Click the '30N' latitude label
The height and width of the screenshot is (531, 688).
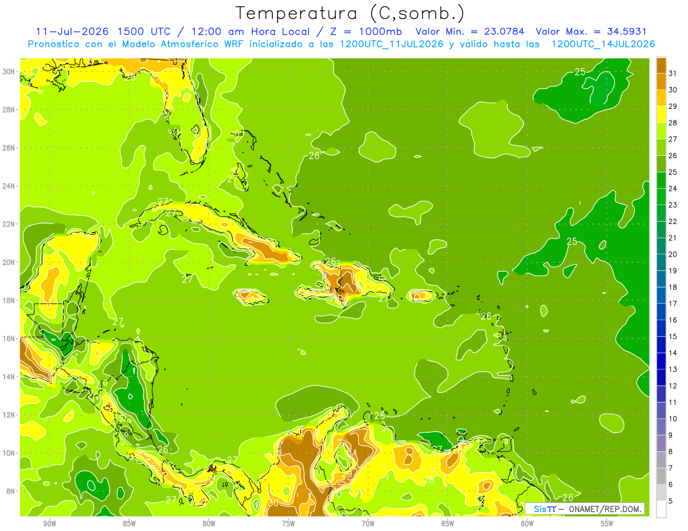(x=9, y=72)
